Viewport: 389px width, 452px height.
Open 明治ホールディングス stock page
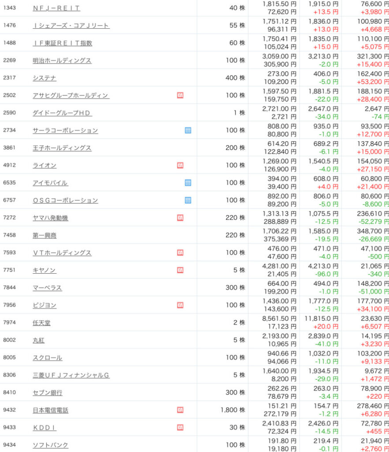pyautogui.click(x=62, y=60)
